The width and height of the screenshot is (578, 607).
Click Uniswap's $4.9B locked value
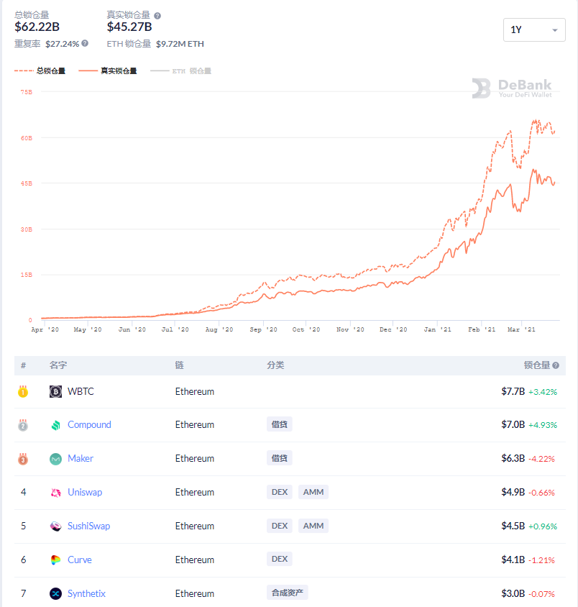(x=513, y=492)
